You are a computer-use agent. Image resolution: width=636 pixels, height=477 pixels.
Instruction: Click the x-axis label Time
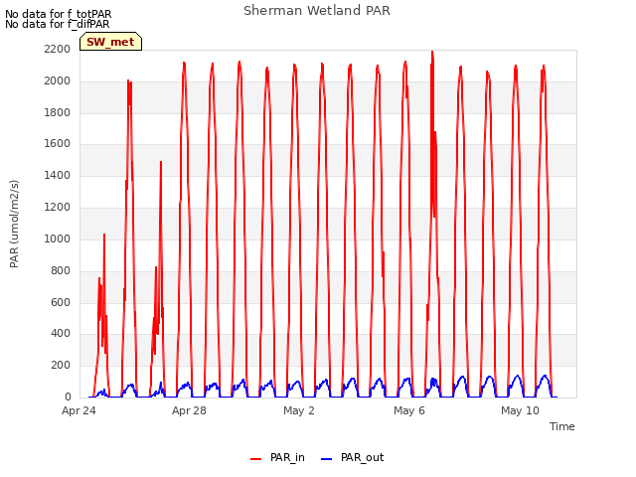pyautogui.click(x=562, y=426)
